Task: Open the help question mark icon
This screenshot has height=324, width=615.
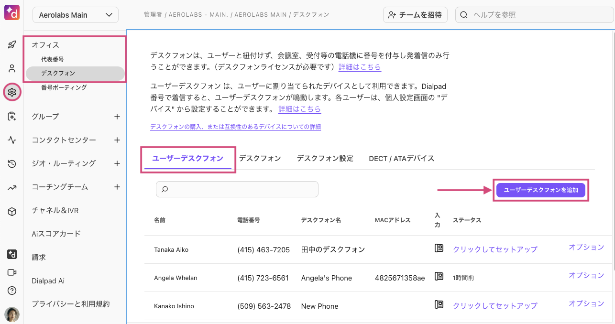Action: [x=12, y=291]
